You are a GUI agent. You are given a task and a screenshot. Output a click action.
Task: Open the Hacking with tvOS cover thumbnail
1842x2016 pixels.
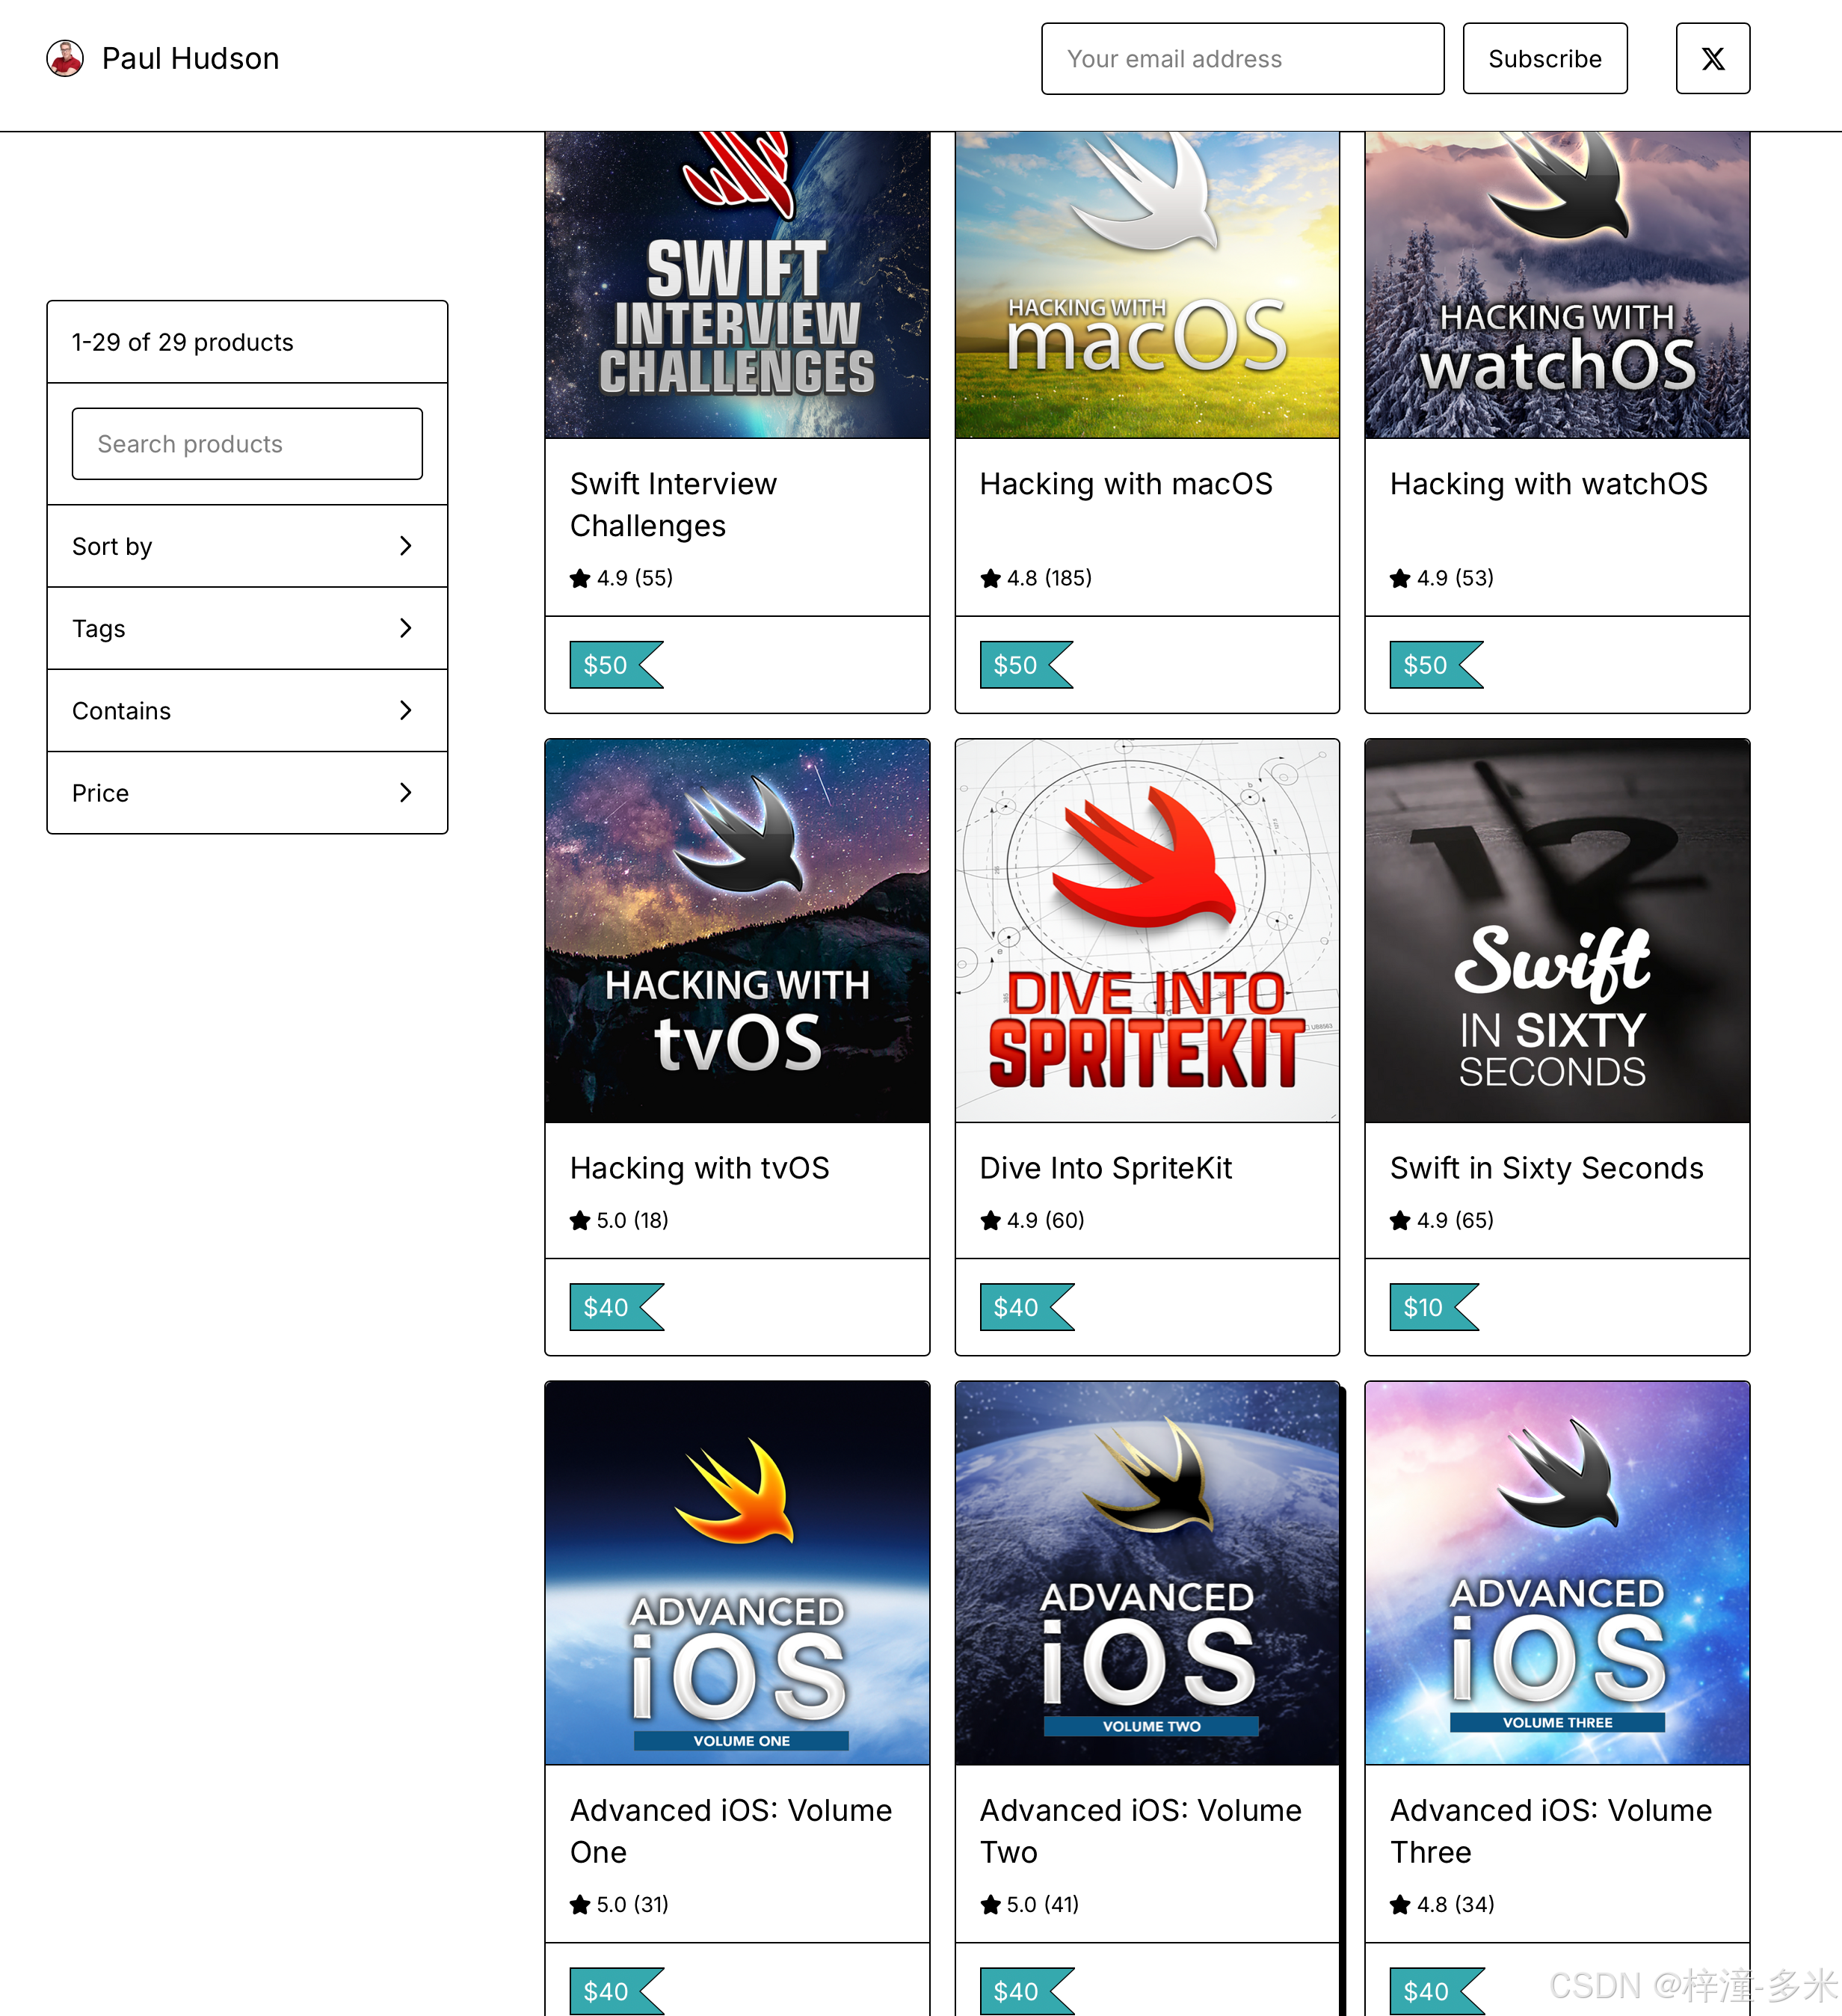[x=736, y=930]
